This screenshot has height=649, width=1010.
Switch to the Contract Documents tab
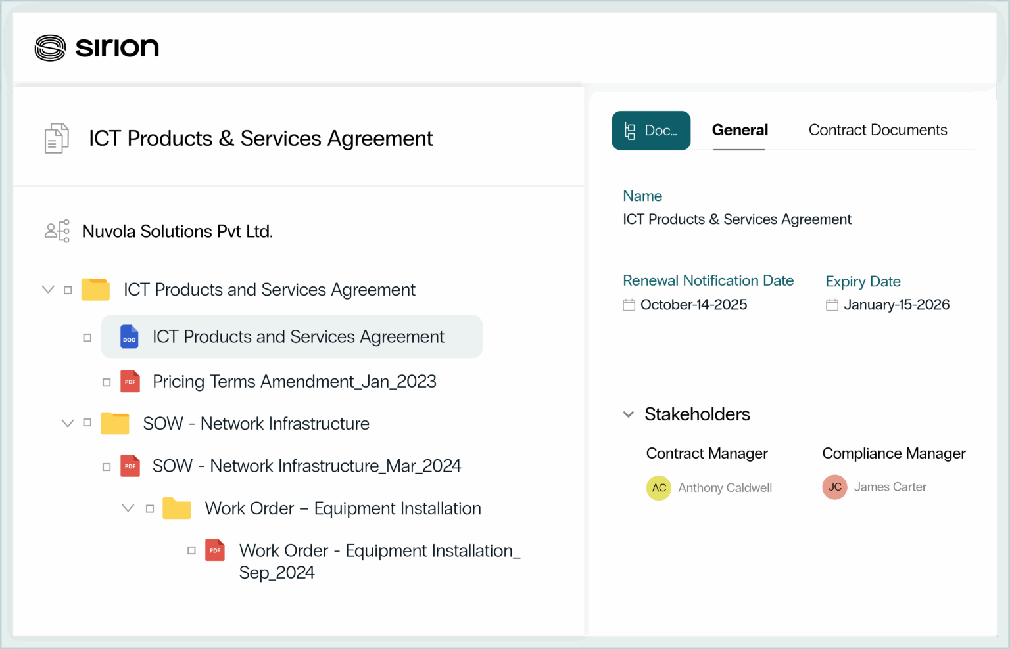[x=877, y=130]
